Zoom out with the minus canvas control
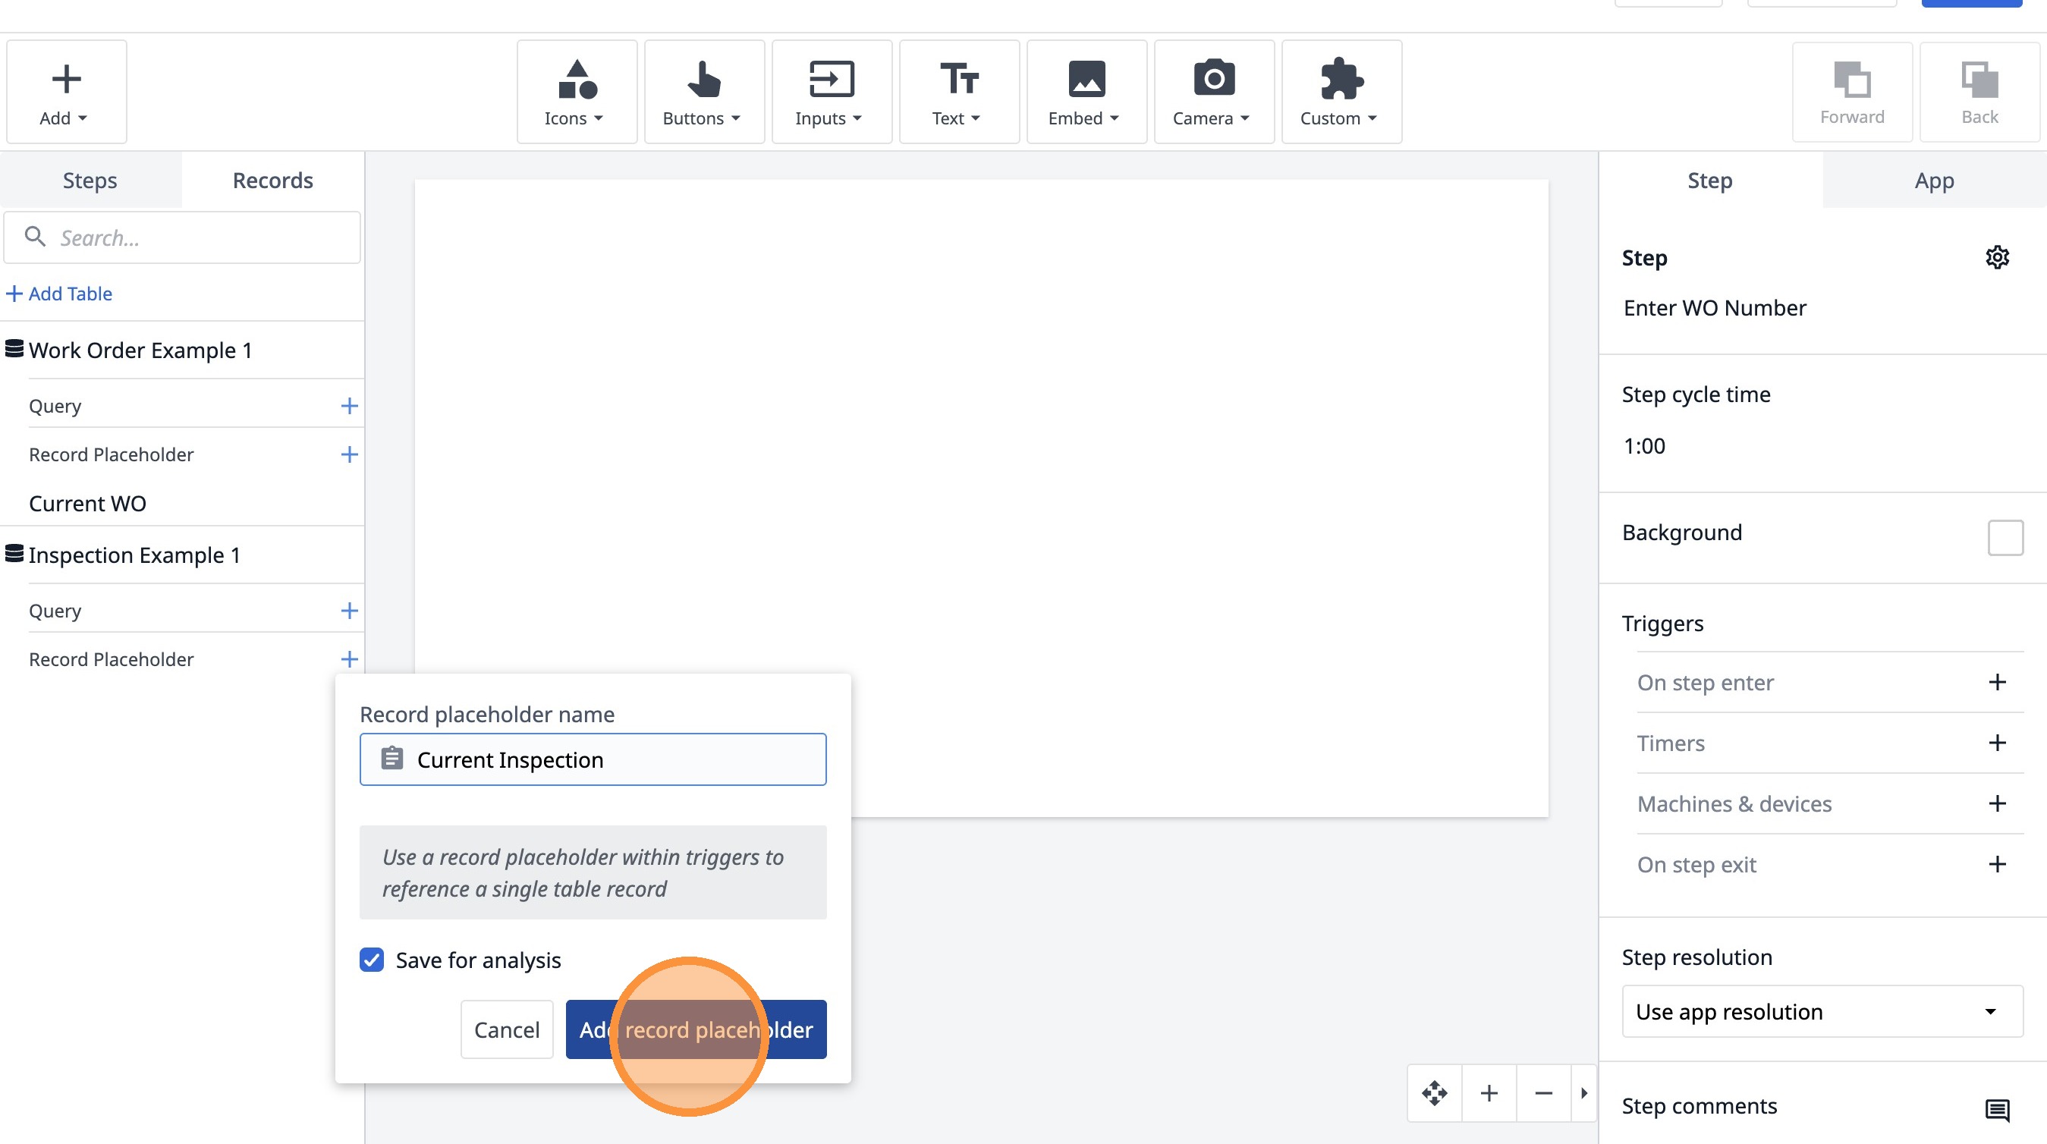The height and width of the screenshot is (1144, 2047). coord(1543,1093)
